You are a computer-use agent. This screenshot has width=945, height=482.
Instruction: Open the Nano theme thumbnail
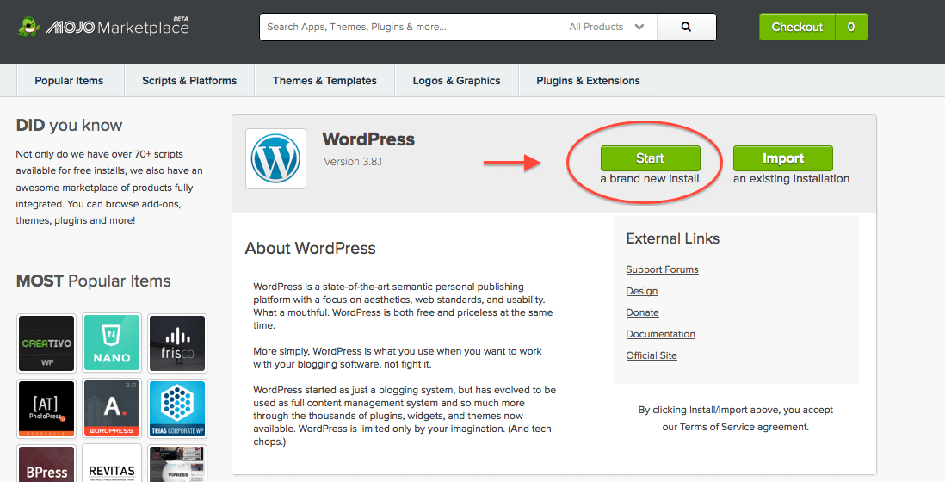(x=111, y=343)
